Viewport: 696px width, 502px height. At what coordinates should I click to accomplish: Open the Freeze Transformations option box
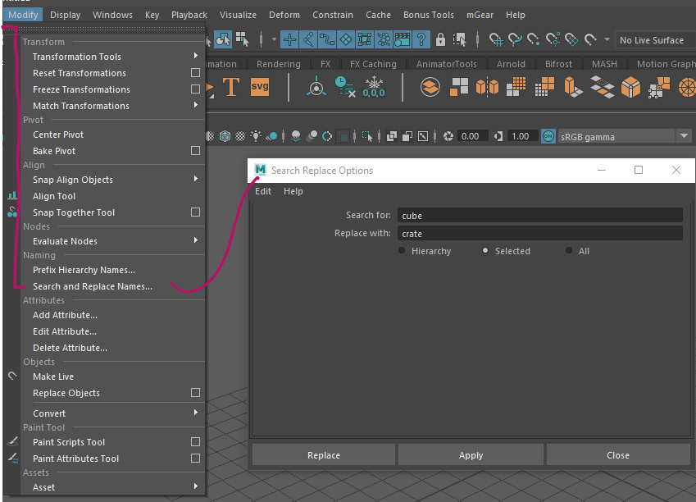[x=195, y=89]
